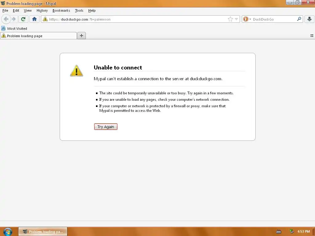Open the Downloads arrow button
315x236 pixels.
point(309,19)
